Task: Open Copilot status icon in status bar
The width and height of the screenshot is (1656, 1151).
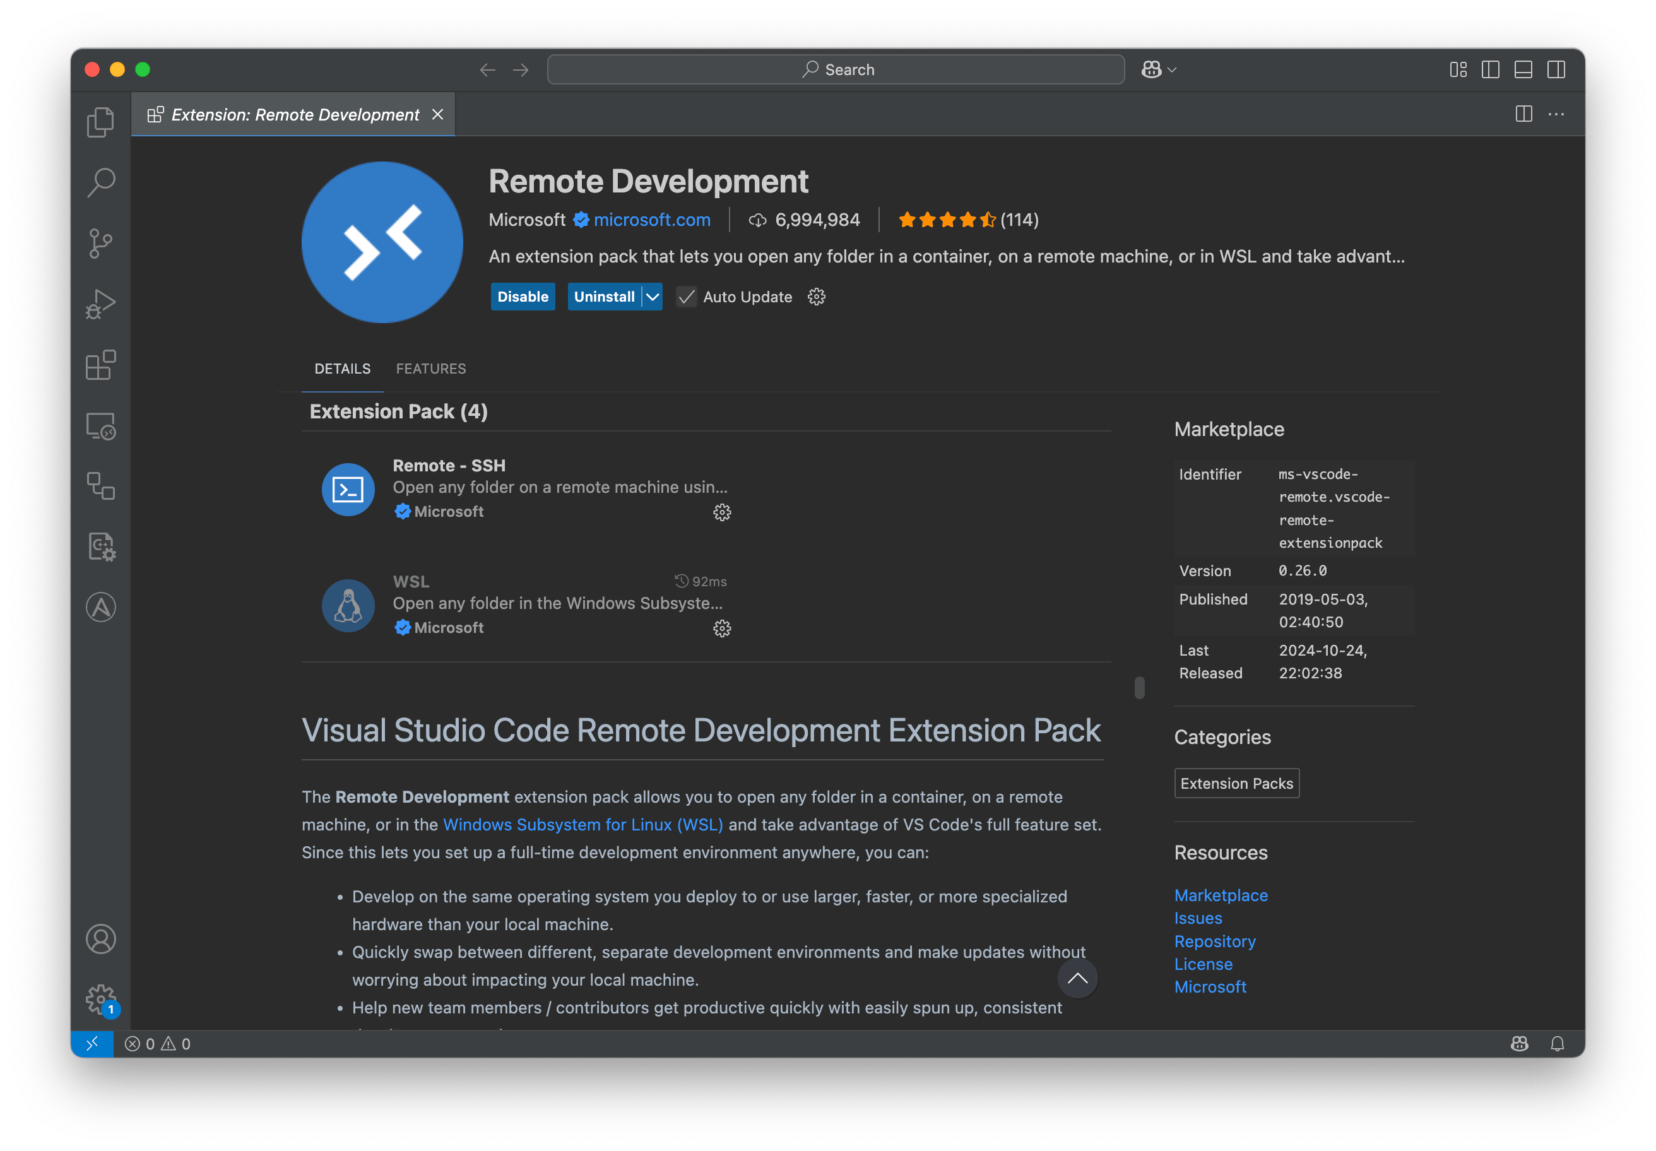Action: 1519,1044
